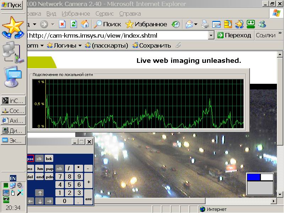Image resolution: width=284 pixels, height=213 pixels.
Task: Click the Print toolbar icon
Action: coord(205,24)
